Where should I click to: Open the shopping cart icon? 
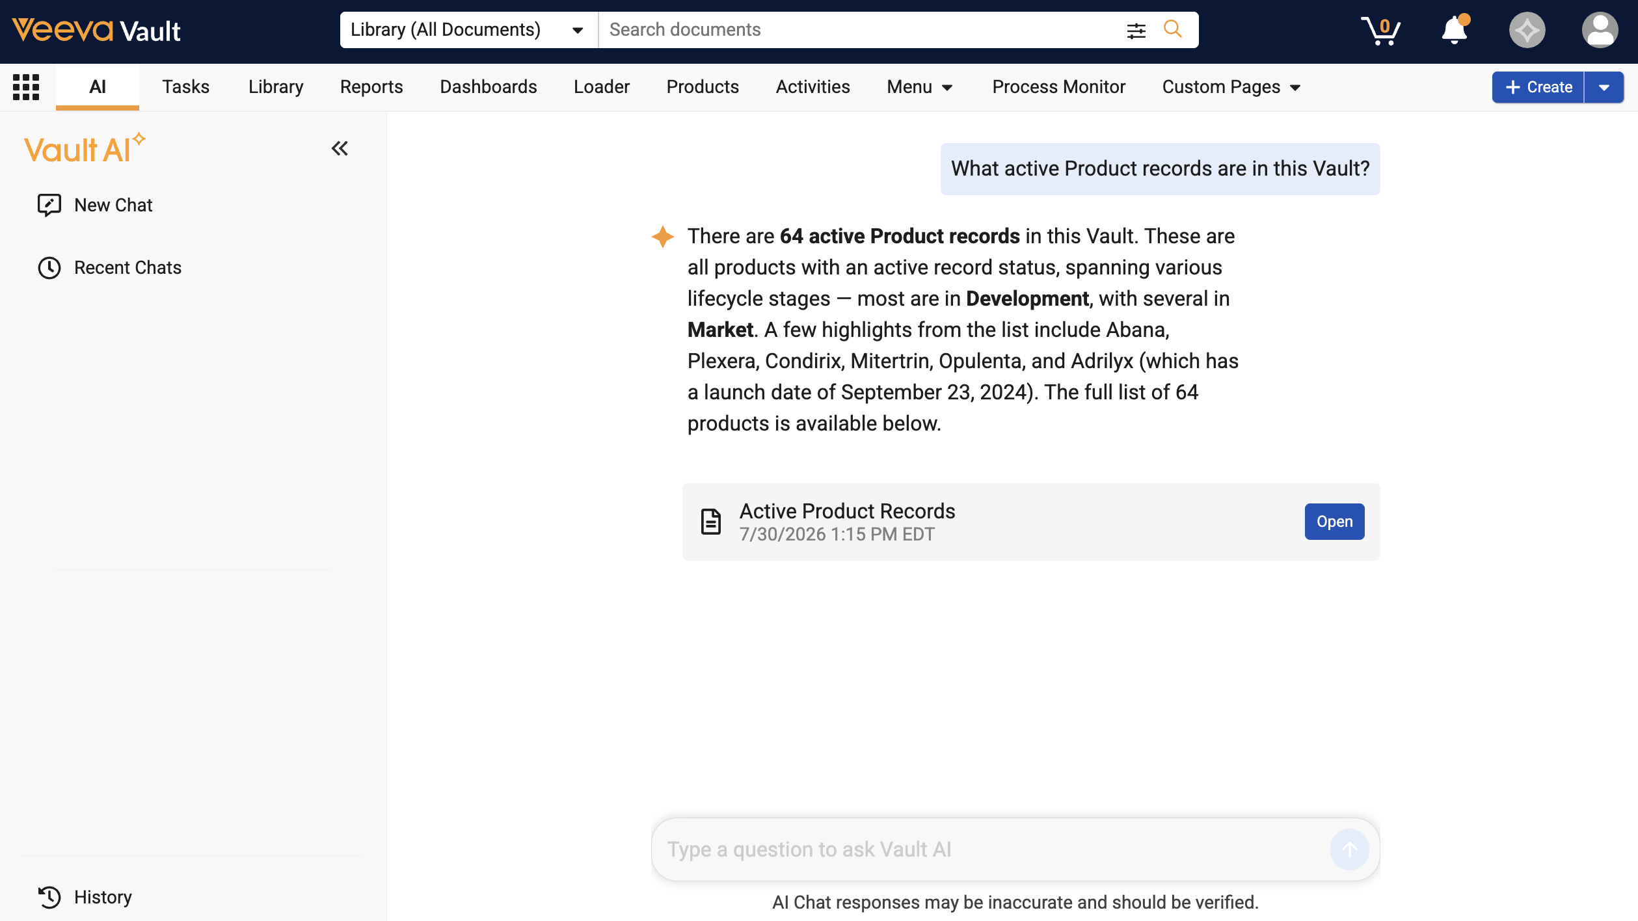point(1380,30)
